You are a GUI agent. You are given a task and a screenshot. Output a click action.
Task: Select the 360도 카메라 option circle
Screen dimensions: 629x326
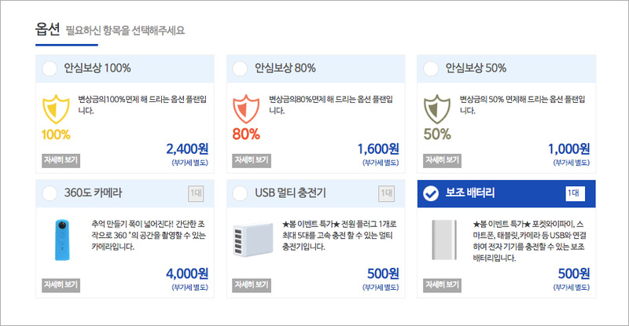tap(50, 193)
